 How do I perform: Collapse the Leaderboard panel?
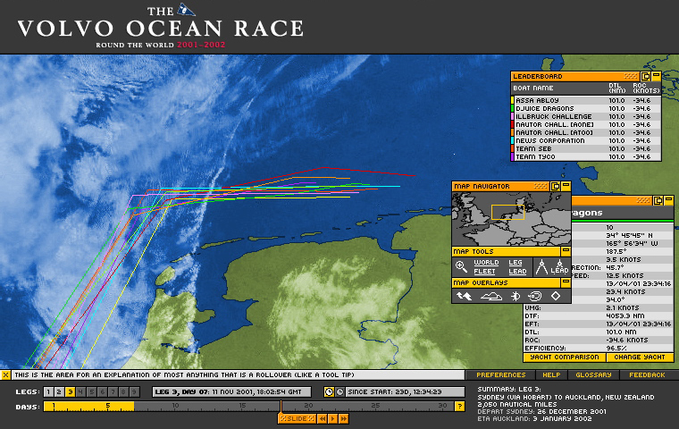click(x=656, y=76)
